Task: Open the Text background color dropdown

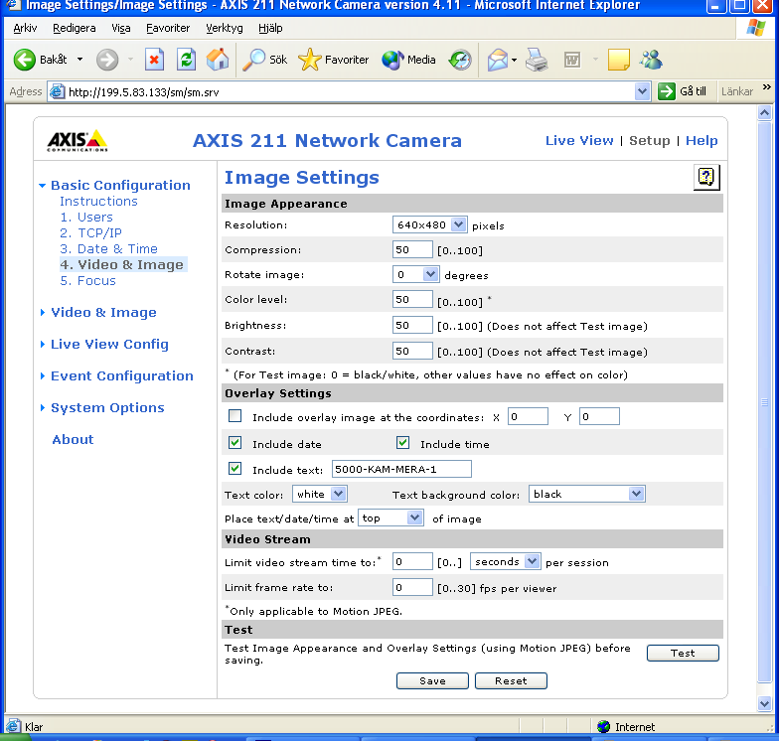Action: 586,495
